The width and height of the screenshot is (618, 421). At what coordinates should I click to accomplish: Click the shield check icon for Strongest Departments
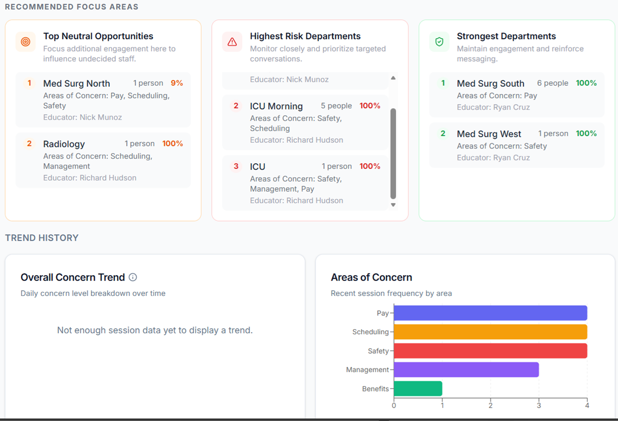coord(439,42)
